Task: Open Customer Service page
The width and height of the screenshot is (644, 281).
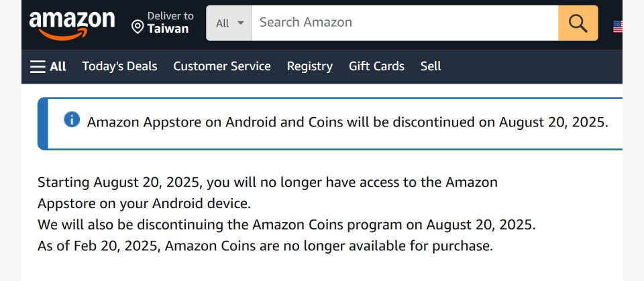Action: coord(222,66)
